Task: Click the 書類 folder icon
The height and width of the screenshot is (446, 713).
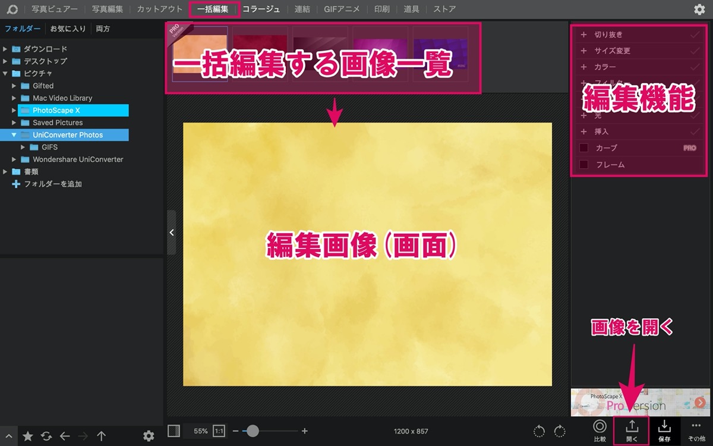Action: coord(16,171)
